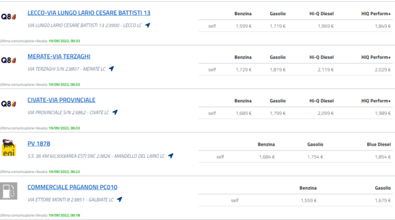Click navigation arrow beside Lecco address
The width and height of the screenshot is (395, 220).
pyautogui.click(x=148, y=25)
